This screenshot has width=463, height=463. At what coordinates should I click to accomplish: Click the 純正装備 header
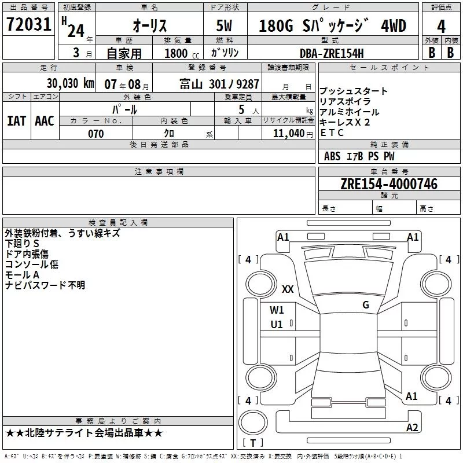coord(389,144)
